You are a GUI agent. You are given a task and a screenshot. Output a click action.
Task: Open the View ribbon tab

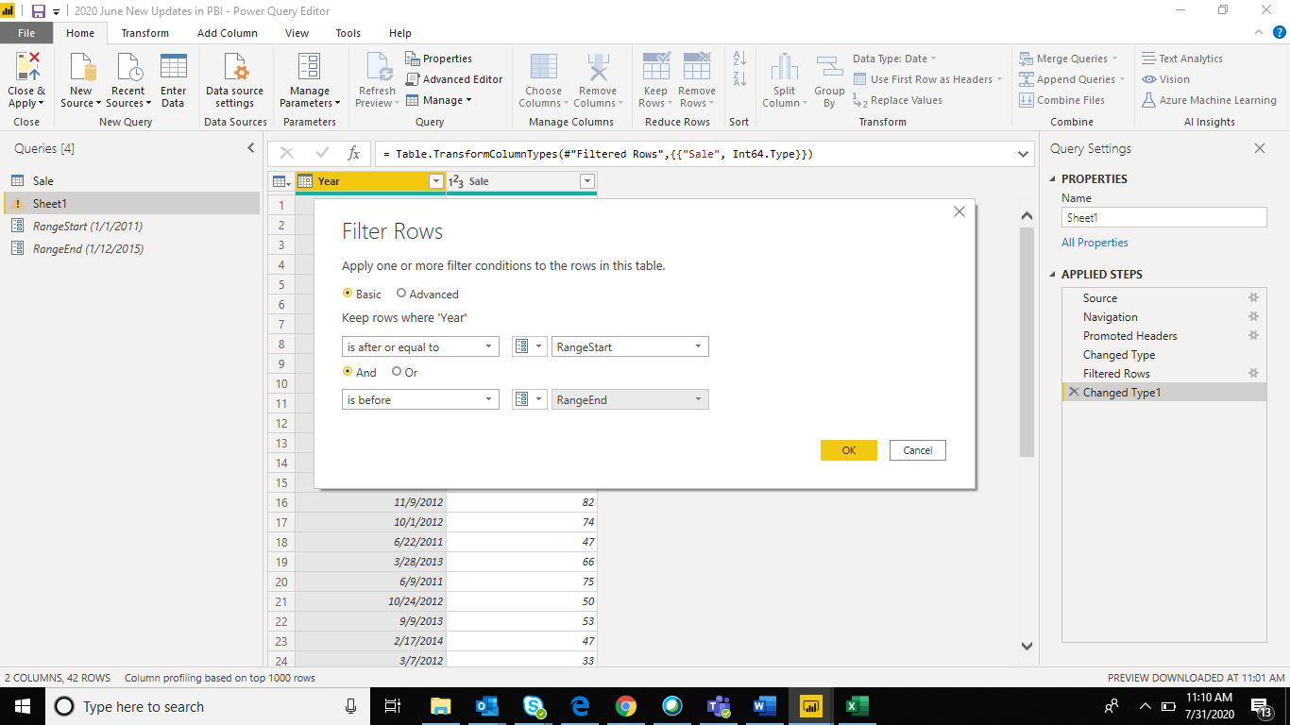click(x=297, y=33)
